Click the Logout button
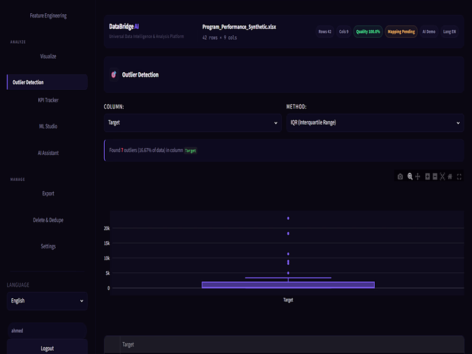This screenshot has width=472, height=354. point(47,348)
